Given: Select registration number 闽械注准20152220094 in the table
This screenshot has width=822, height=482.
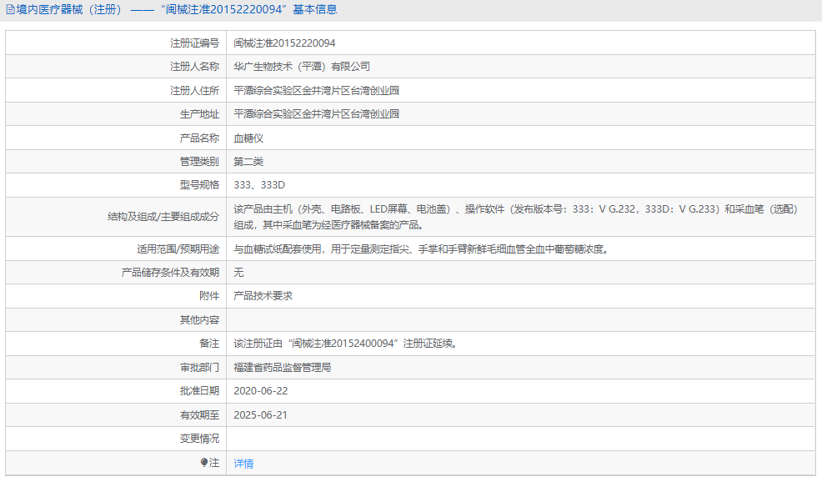Looking at the screenshot, I should (284, 43).
